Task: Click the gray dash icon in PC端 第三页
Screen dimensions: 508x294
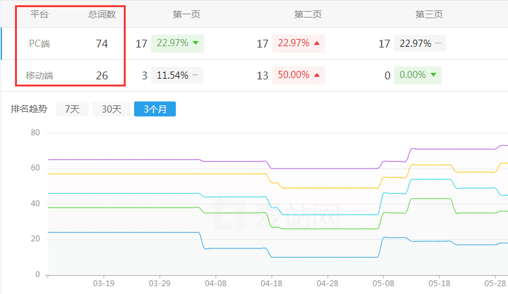Action: [x=438, y=44]
